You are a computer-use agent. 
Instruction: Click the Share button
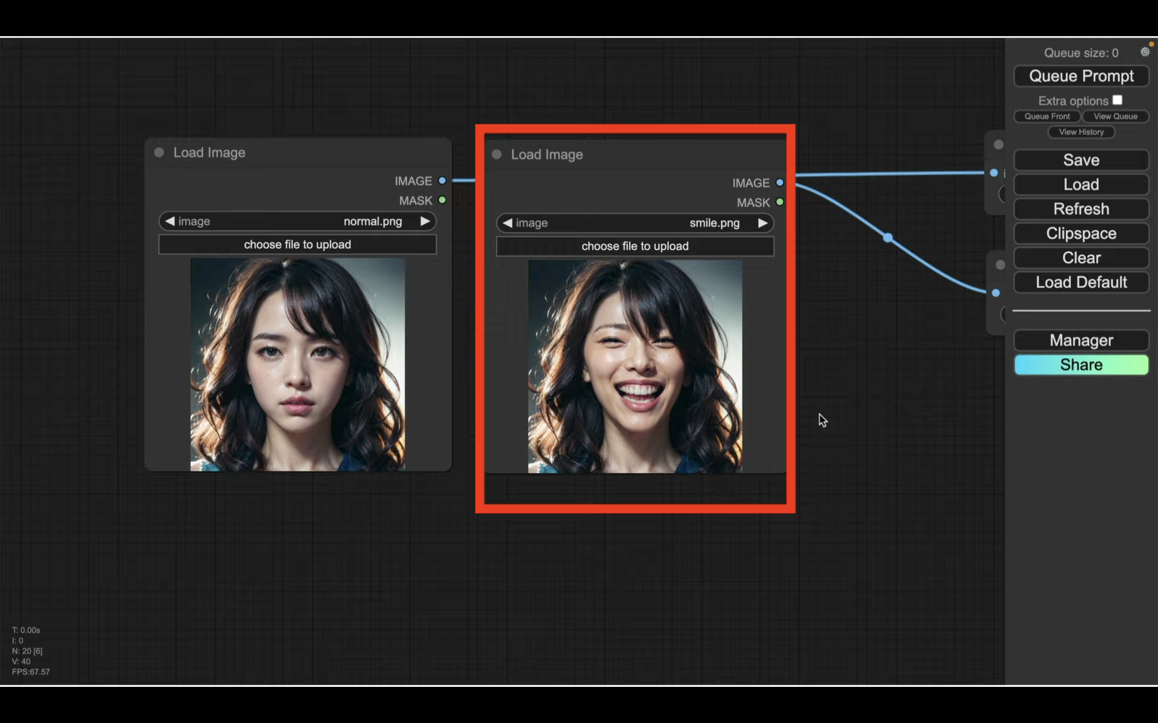1081,365
